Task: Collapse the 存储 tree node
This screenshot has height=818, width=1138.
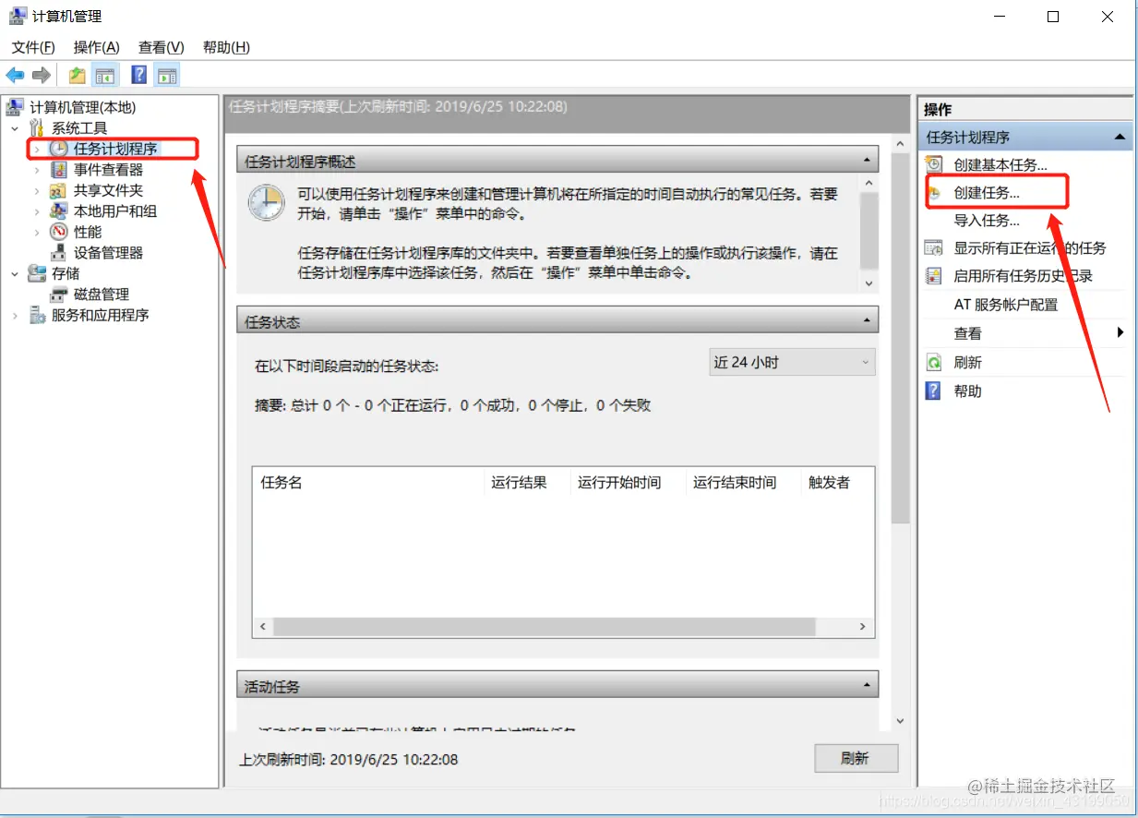Action: click(15, 273)
